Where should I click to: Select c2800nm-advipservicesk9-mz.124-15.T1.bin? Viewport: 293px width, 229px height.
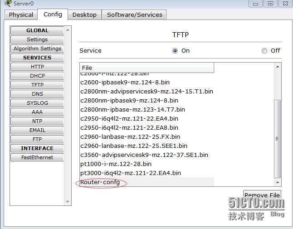pyautogui.click(x=147, y=91)
